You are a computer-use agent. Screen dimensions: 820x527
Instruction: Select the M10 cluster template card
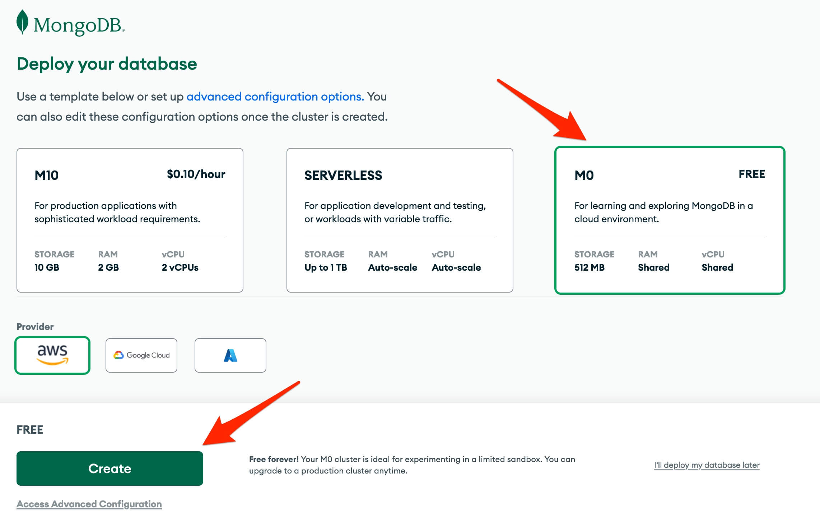click(130, 220)
